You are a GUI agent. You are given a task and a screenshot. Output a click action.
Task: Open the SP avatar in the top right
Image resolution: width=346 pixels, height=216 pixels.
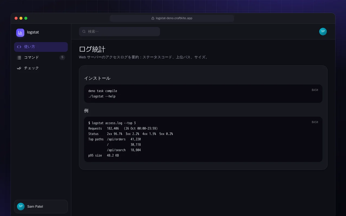(x=323, y=32)
